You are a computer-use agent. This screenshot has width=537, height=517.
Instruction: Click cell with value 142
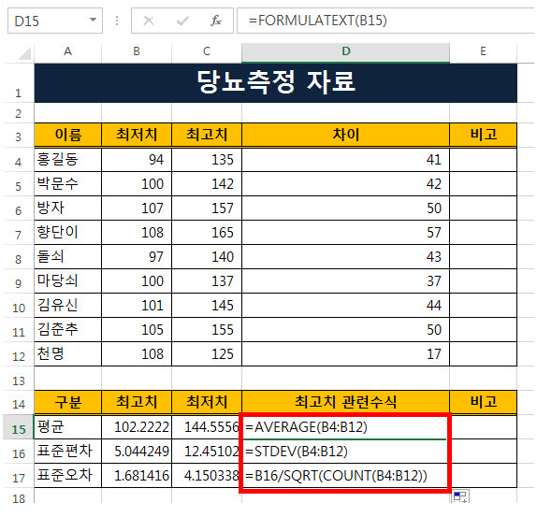[207, 184]
